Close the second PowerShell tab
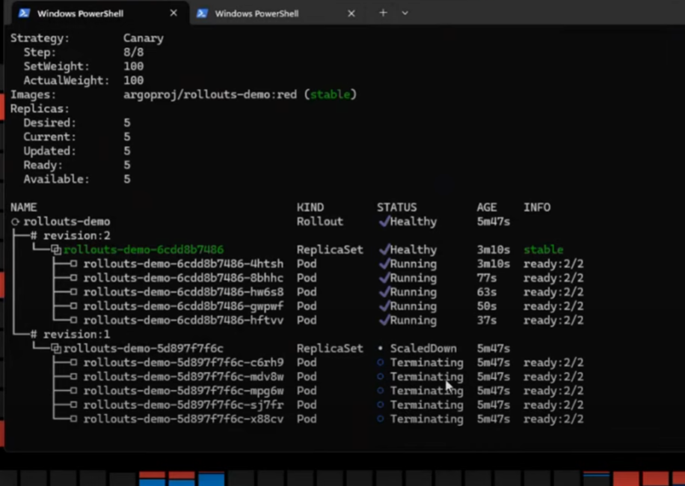The image size is (685, 486). coord(351,13)
